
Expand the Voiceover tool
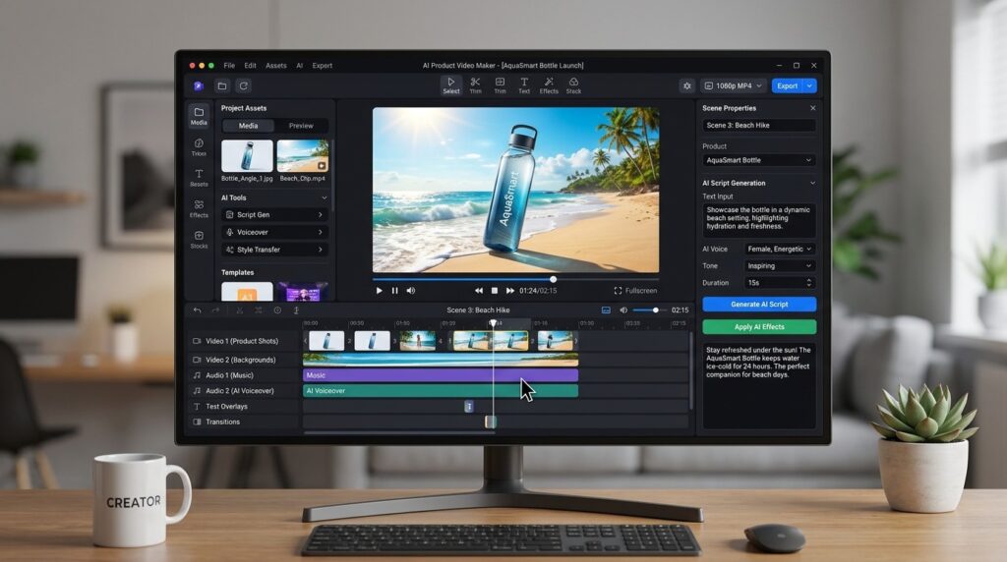[x=275, y=232]
